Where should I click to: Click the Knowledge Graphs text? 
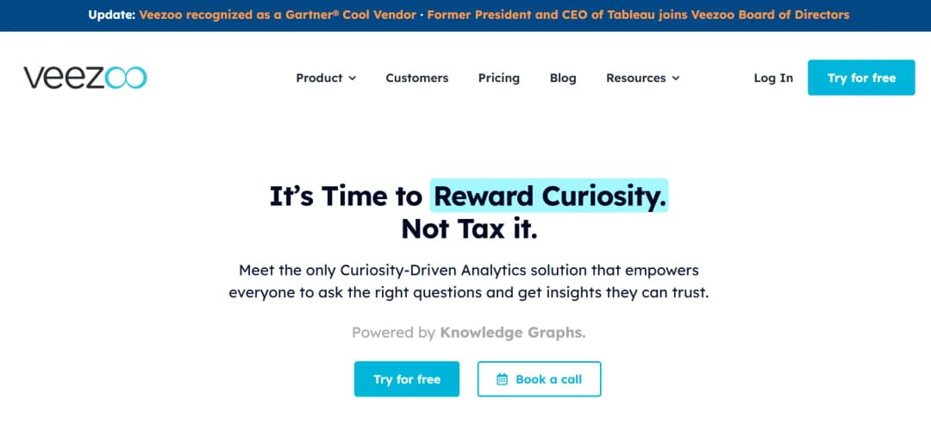(513, 333)
